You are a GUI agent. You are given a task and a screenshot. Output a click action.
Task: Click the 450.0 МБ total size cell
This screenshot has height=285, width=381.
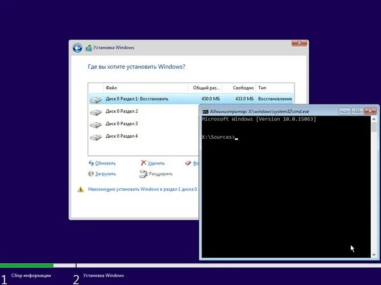(210, 99)
